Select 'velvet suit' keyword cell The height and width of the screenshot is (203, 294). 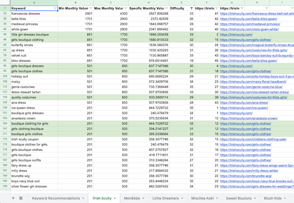tap(34, 56)
